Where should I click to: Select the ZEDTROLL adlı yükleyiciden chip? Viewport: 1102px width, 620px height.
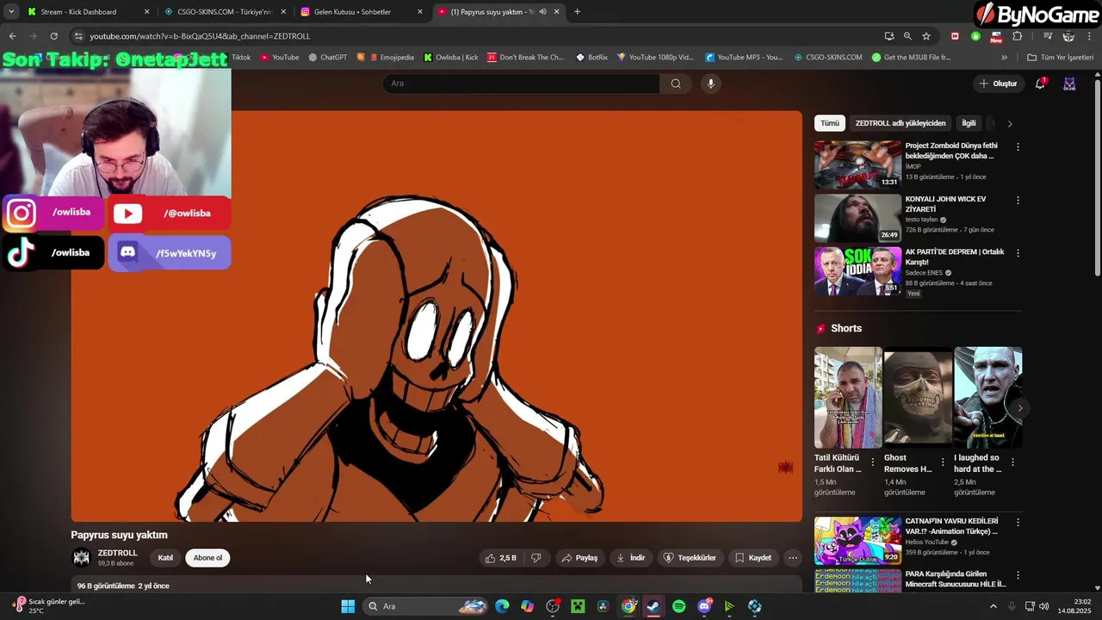900,123
